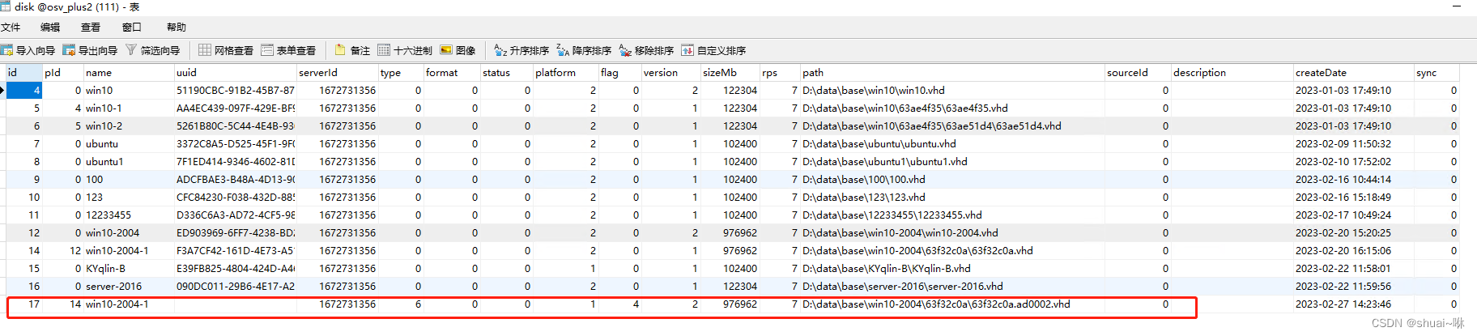Open the Image (图像) viewer
Viewport: 1477px width, 336px height.
pos(458,50)
